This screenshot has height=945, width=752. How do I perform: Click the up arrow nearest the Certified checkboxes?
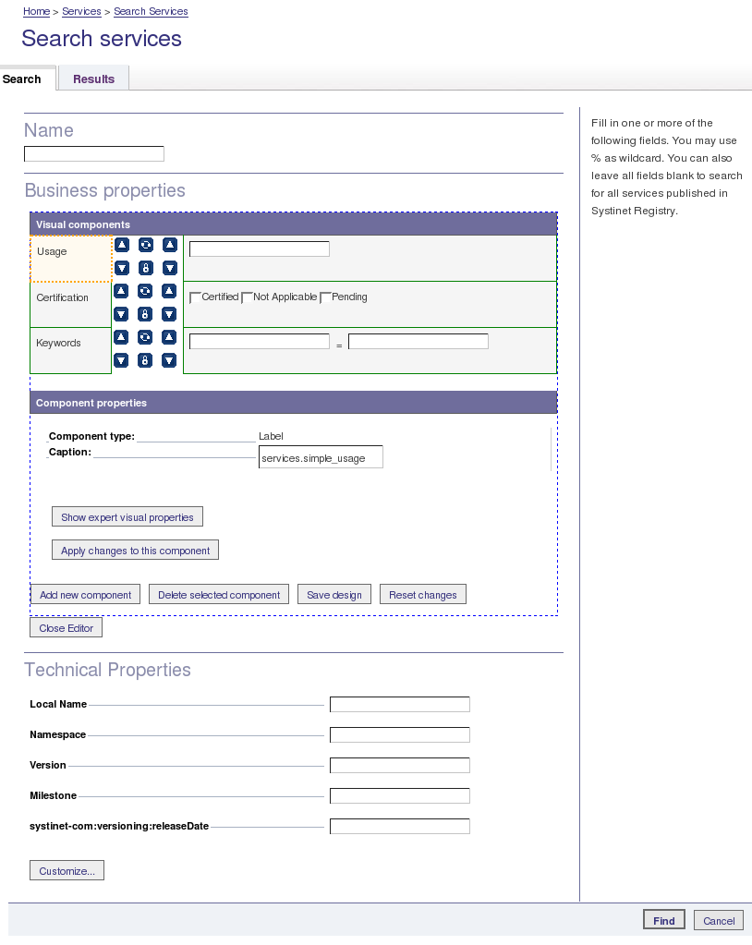(169, 291)
